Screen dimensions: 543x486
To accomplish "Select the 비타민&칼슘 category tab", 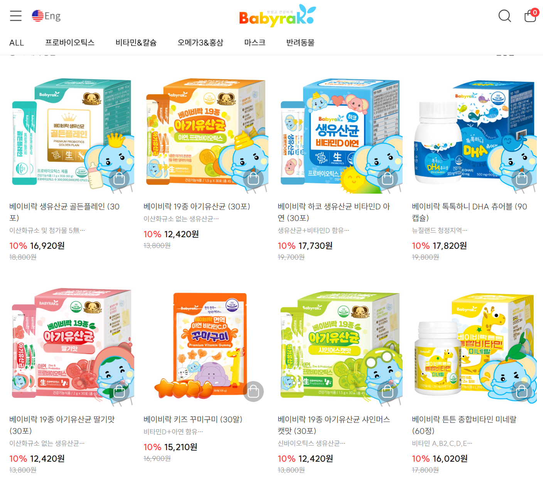I will [136, 42].
